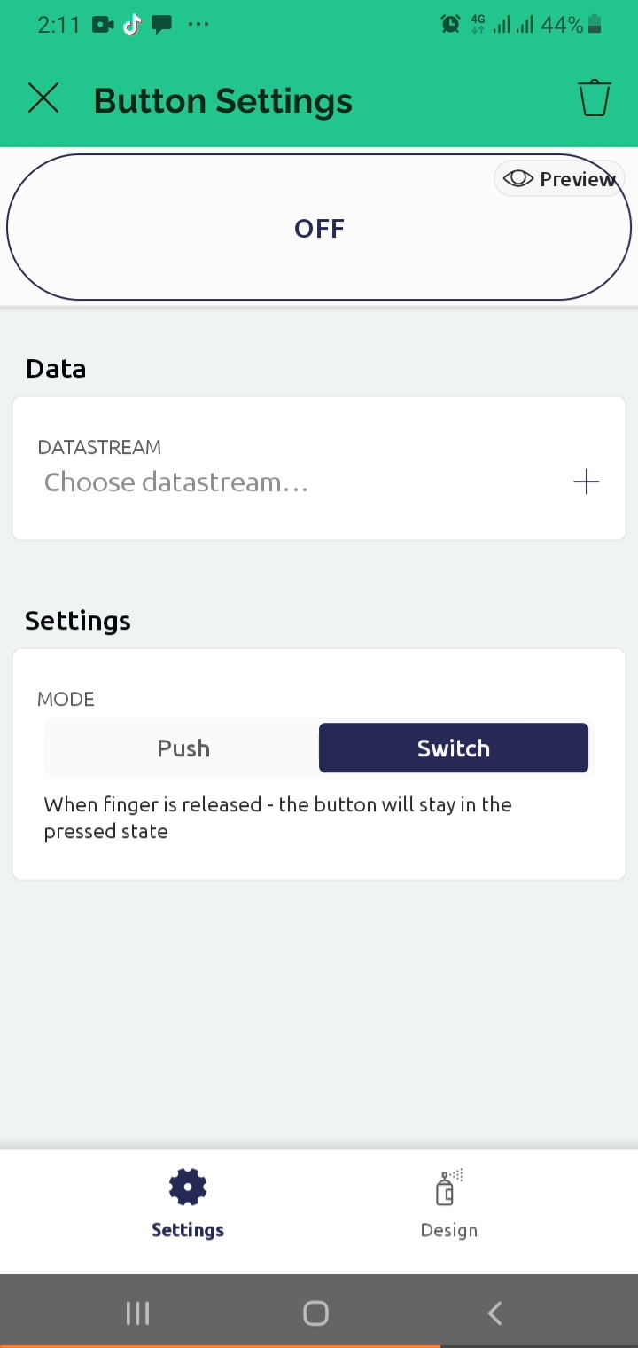The image size is (638, 1348).
Task: Tap the message notification icon in status bar
Action: [161, 25]
